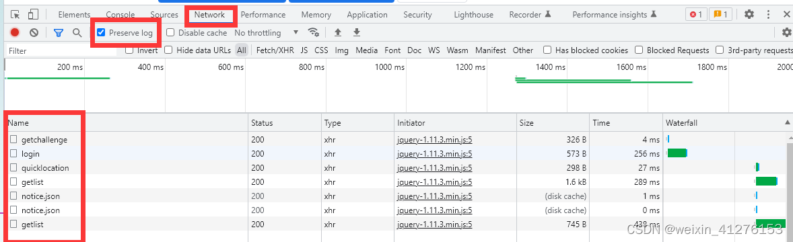Import HAR file with the upload arrow icon
This screenshot has width=793, height=242.
click(338, 33)
